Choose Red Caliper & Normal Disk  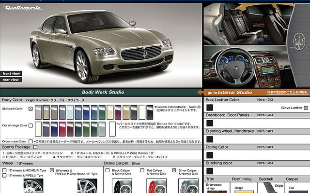click(x=142, y=170)
